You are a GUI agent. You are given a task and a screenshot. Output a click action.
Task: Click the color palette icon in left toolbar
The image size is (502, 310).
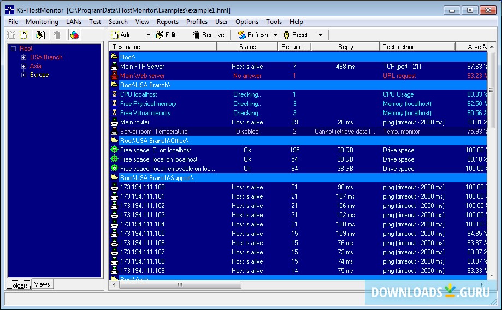click(x=74, y=35)
